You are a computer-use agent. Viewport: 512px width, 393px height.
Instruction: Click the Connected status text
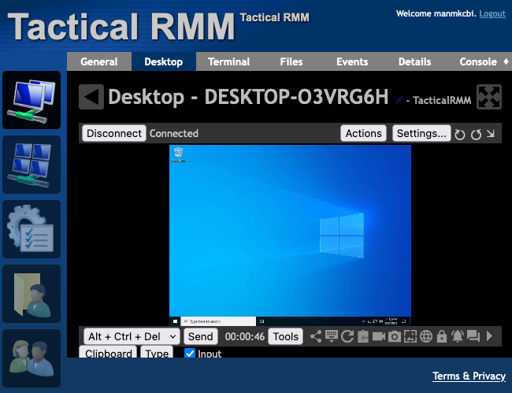pos(174,133)
